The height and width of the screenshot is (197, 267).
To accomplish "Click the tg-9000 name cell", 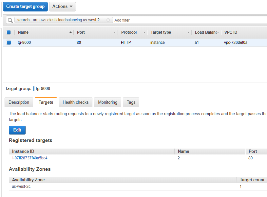I will tap(24, 43).
